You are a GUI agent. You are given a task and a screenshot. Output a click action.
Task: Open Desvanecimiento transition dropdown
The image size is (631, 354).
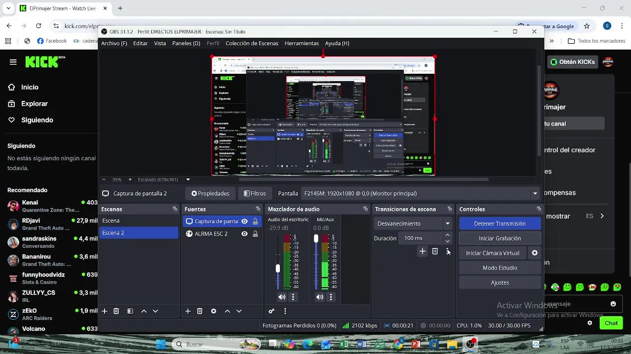coord(413,224)
